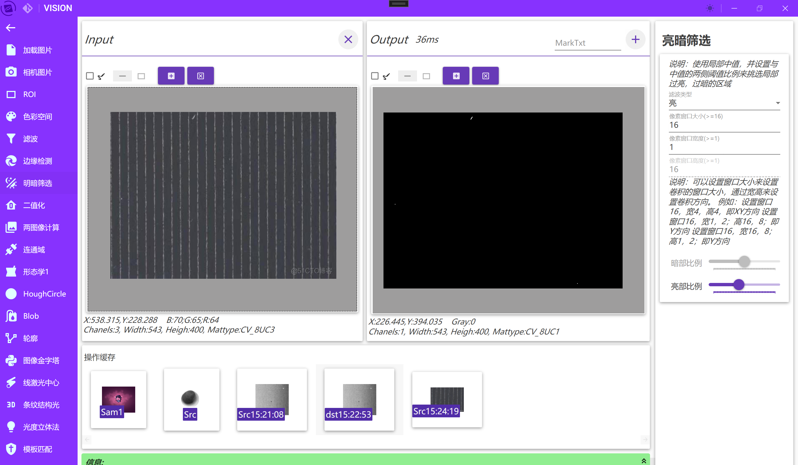Select 边缘检测 in the sidebar

click(x=37, y=161)
